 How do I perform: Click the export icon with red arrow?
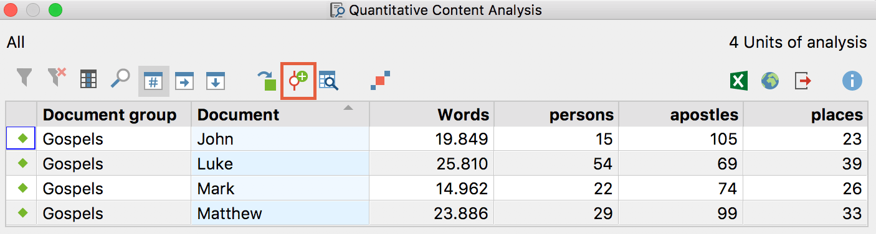tap(802, 81)
